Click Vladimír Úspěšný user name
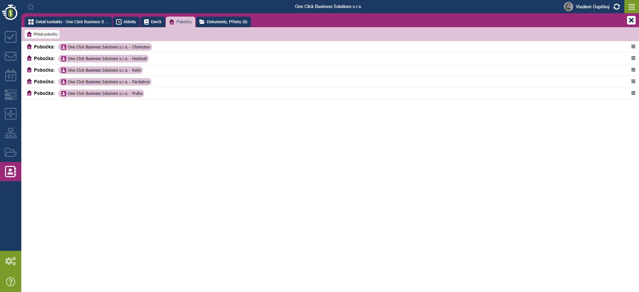This screenshot has width=639, height=292. 593,7
